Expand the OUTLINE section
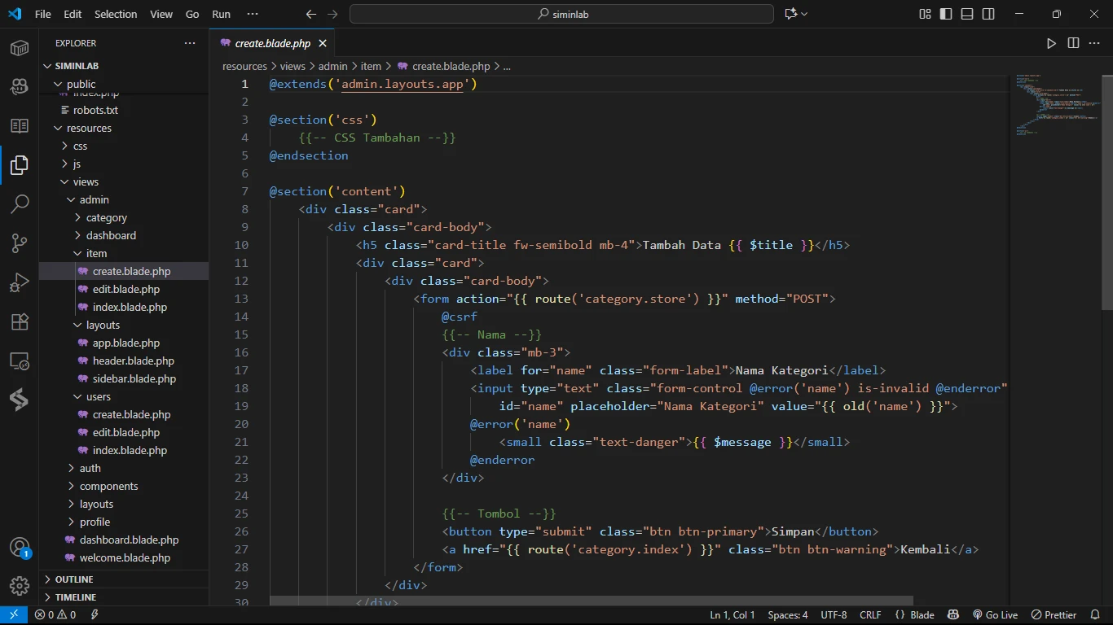This screenshot has height=625, width=1113. point(74,579)
